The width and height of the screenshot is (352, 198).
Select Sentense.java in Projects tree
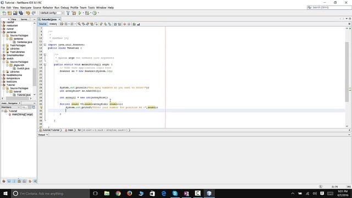[24, 42]
